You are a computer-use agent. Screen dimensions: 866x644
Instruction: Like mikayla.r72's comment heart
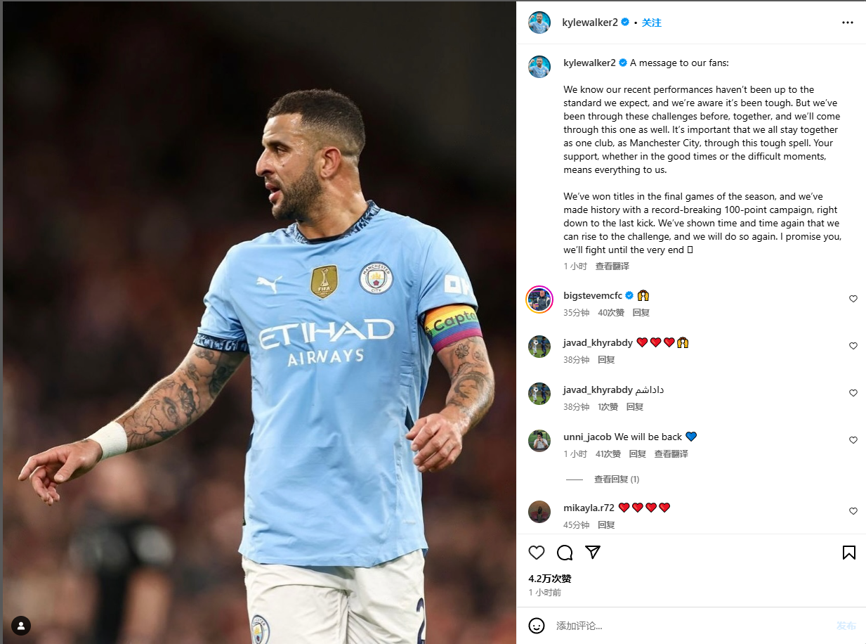(853, 511)
